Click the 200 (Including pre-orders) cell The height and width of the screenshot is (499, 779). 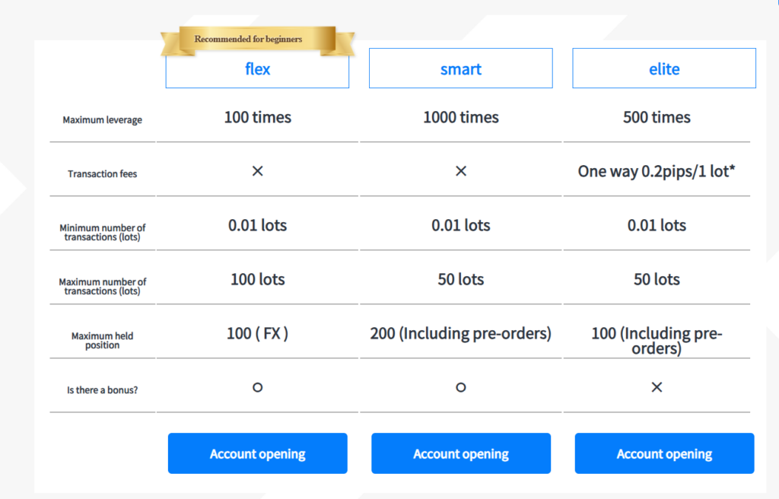pos(460,333)
